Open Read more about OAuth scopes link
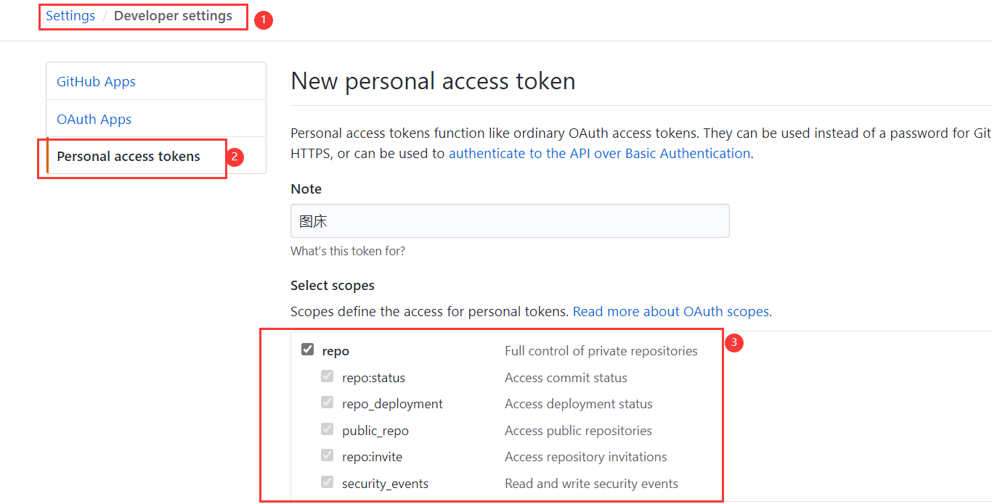This screenshot has height=504, width=992. pyautogui.click(x=672, y=312)
